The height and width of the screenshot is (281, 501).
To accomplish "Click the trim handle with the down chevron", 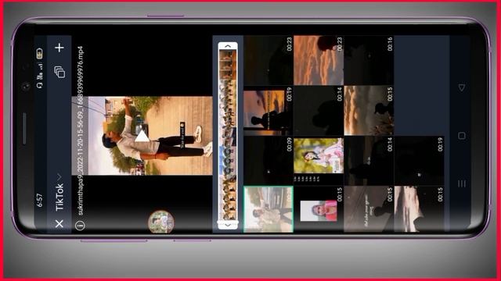I will 228,225.
